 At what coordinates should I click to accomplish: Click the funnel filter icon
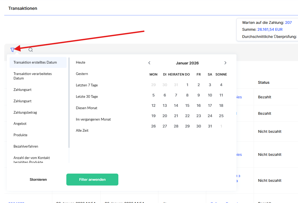(x=12, y=50)
